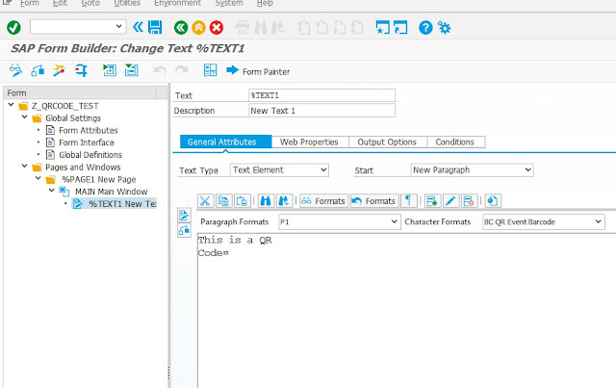The image size is (616, 388).
Task: Open the Environment menu
Action: pyautogui.click(x=177, y=3)
